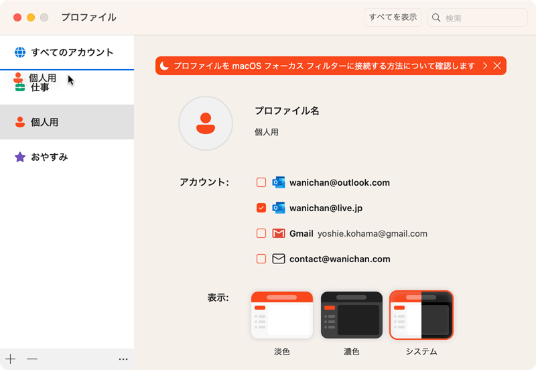Click the orange person icon beside 個人用 in sidebar

pos(20,122)
